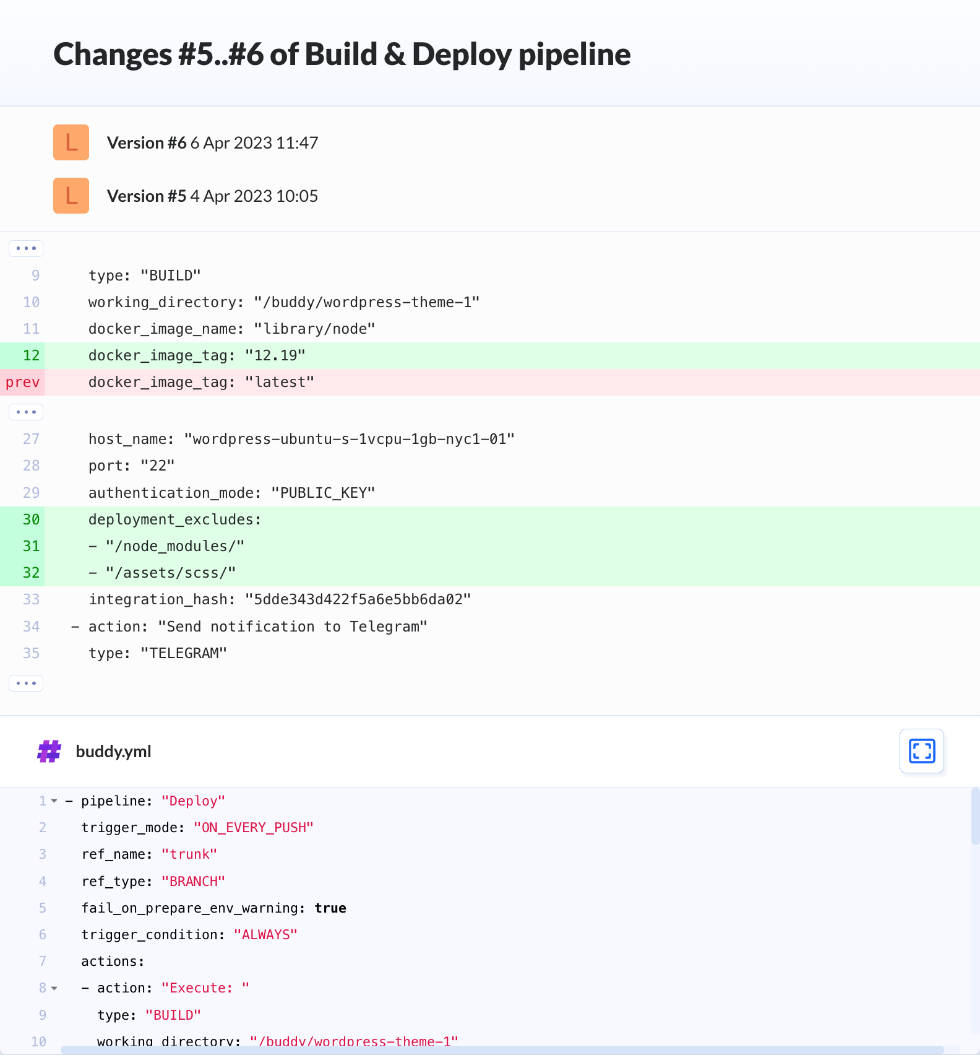Click the Version #6 author avatar
980x1055 pixels.
71,142
